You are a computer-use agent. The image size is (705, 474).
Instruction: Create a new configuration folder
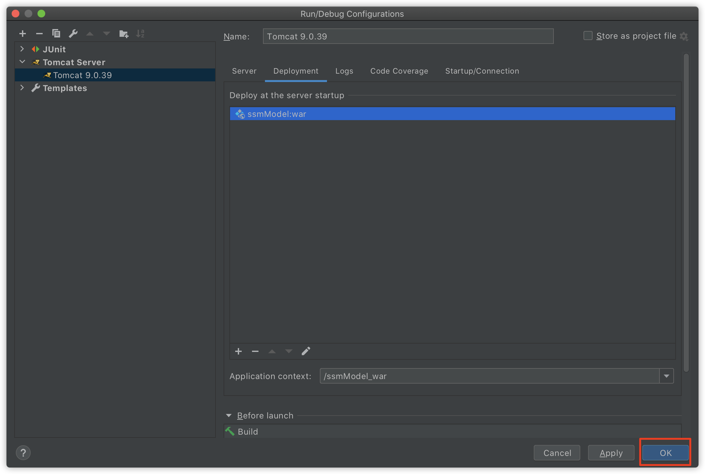tap(123, 33)
